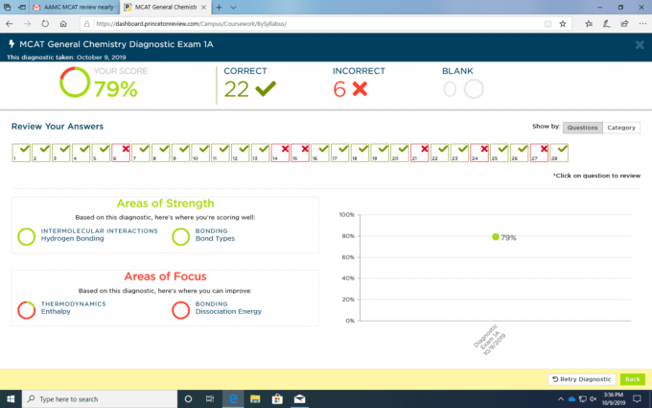Go back in browser history
The image size is (652, 408).
coord(10,24)
